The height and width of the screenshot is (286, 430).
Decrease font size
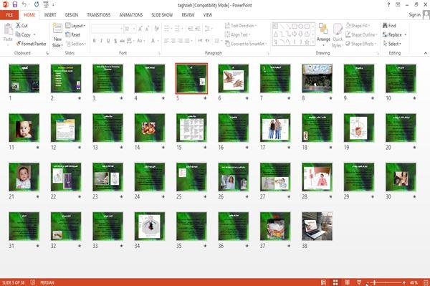(x=147, y=29)
